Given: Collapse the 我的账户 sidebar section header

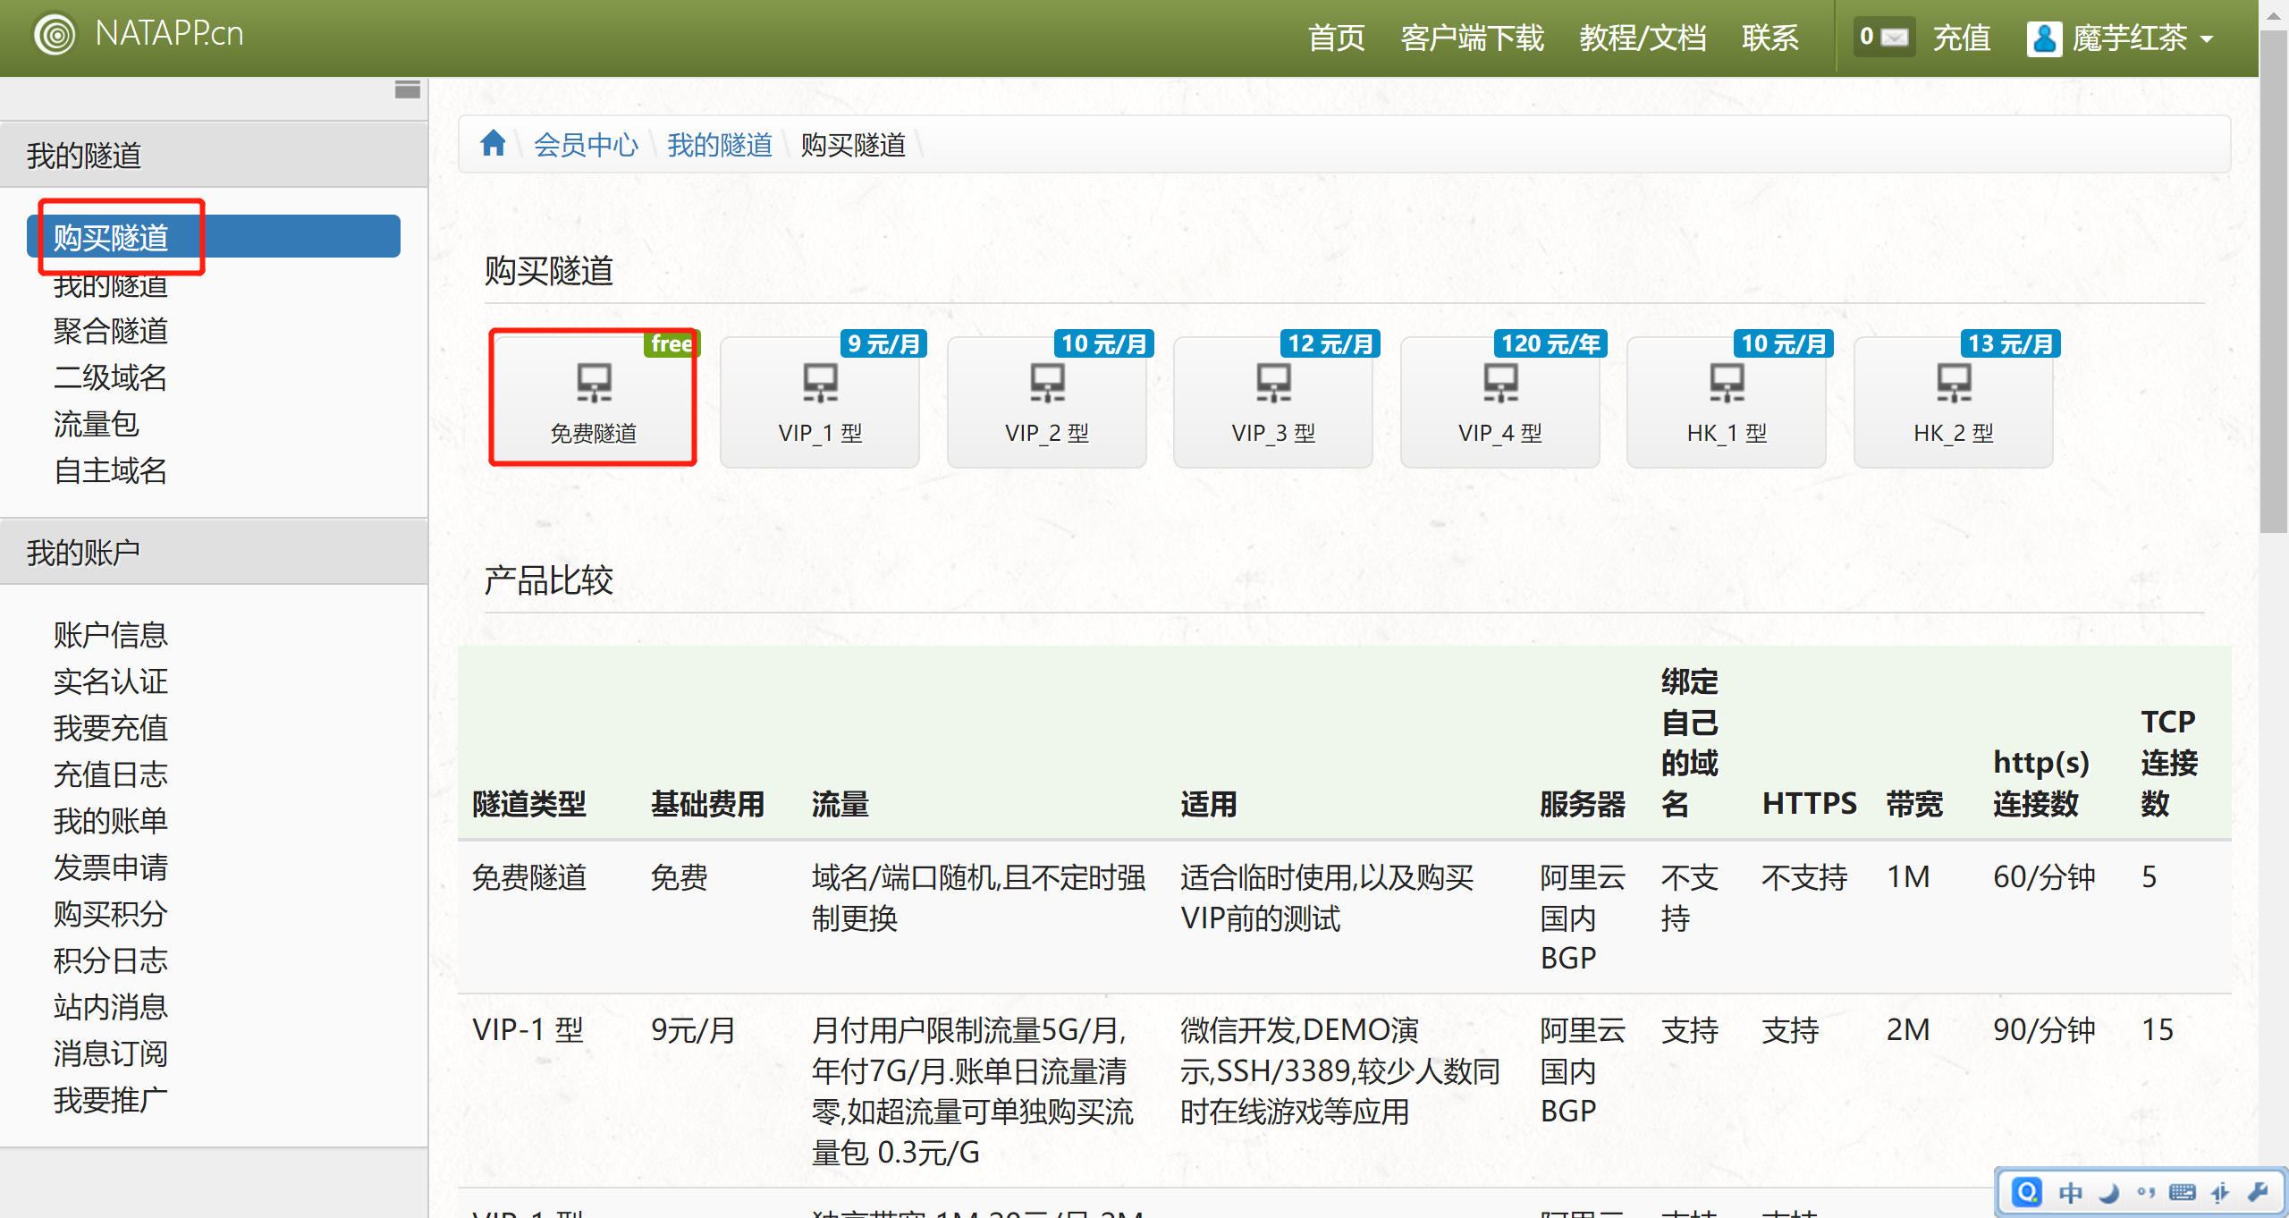Looking at the screenshot, I should pos(214,552).
